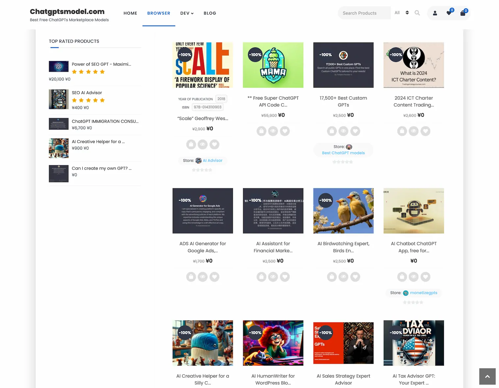Click the search magnifier icon
499x388 pixels.
[417, 13]
